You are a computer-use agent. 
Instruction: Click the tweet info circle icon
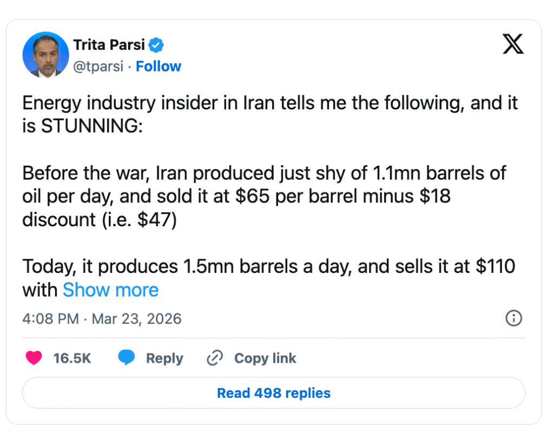tap(513, 318)
